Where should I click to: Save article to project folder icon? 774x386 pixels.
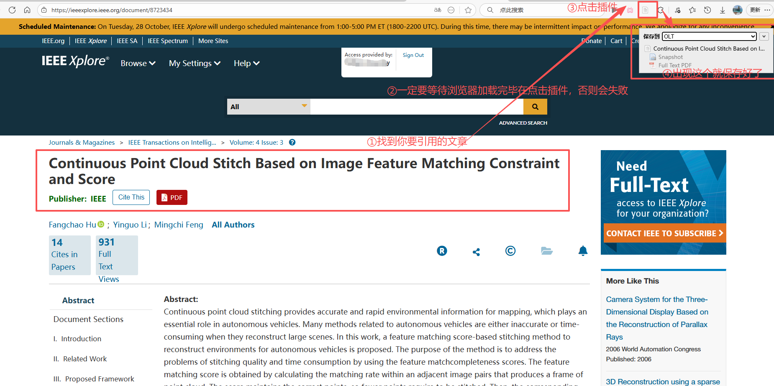[547, 251]
